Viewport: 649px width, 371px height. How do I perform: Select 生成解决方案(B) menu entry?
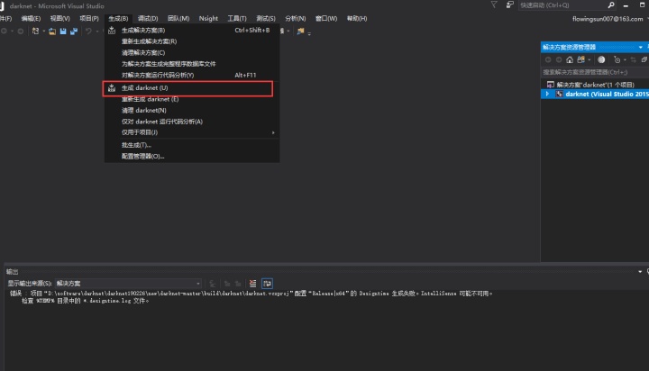(192, 31)
